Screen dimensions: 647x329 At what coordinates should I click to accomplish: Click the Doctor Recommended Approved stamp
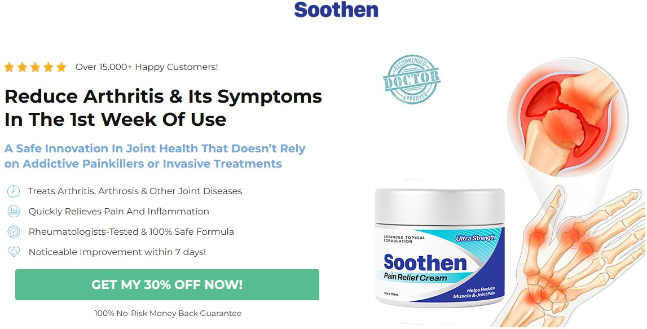point(411,78)
